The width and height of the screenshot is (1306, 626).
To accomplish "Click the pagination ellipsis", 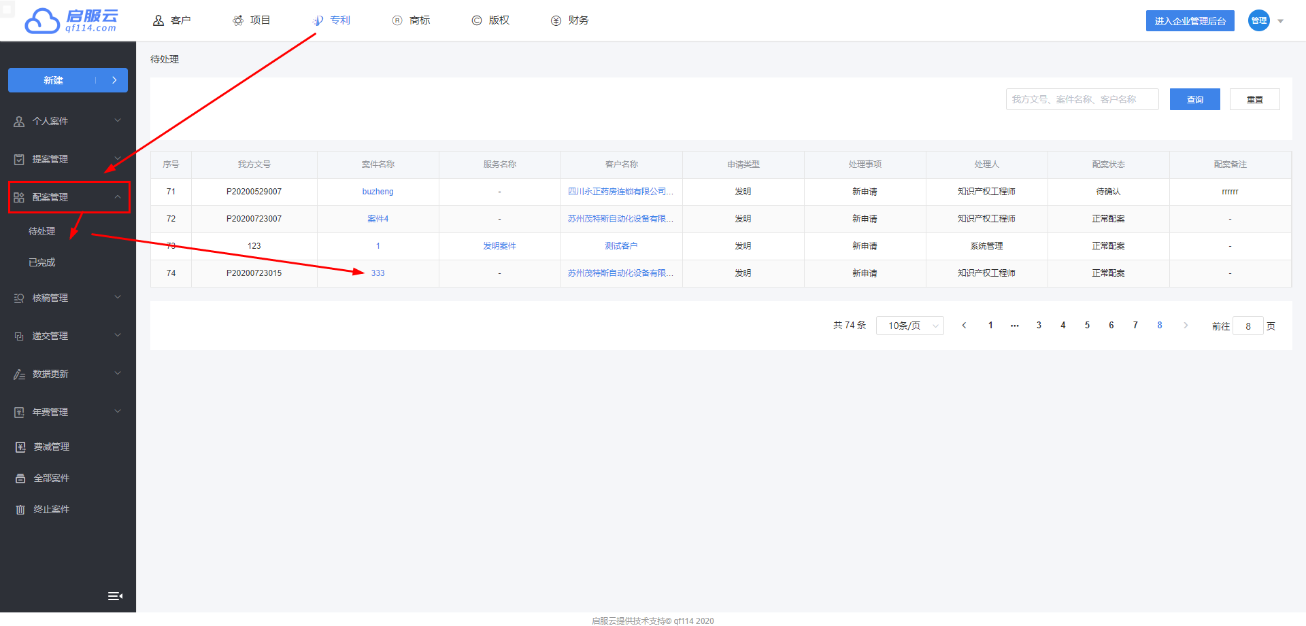I will [1015, 326].
